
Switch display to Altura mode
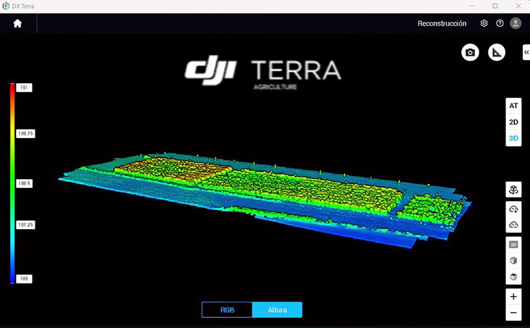[277, 310]
